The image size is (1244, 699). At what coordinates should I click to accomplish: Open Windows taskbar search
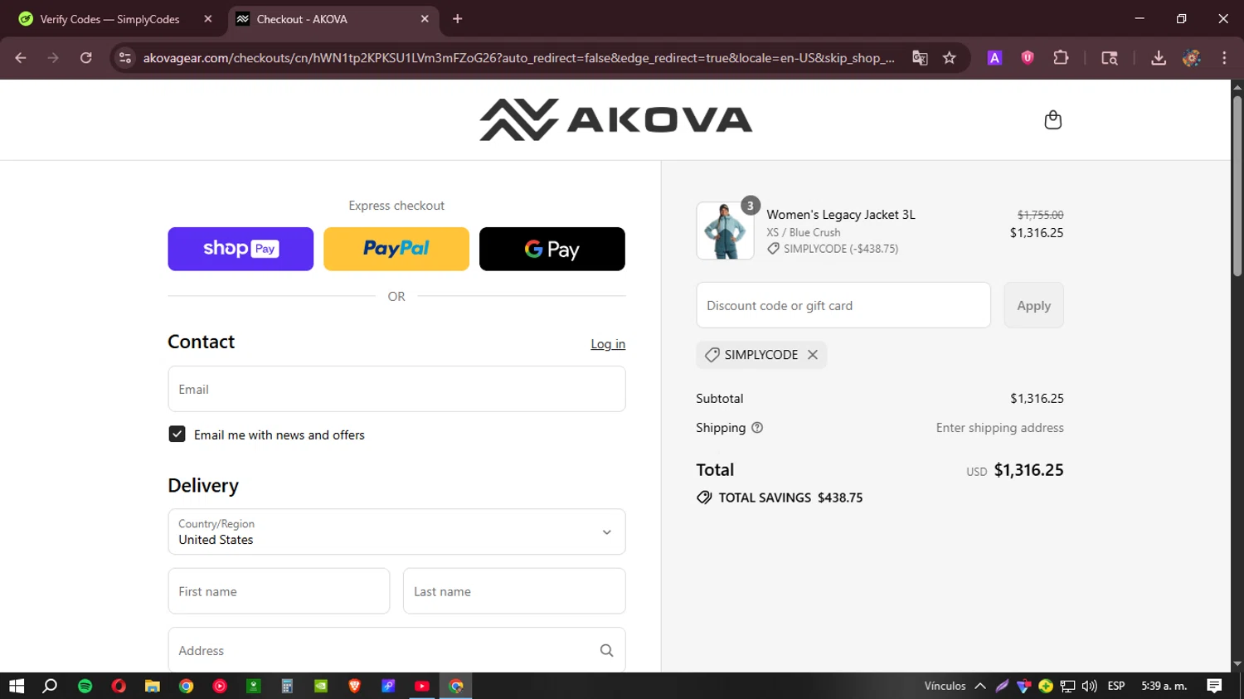[50, 686]
